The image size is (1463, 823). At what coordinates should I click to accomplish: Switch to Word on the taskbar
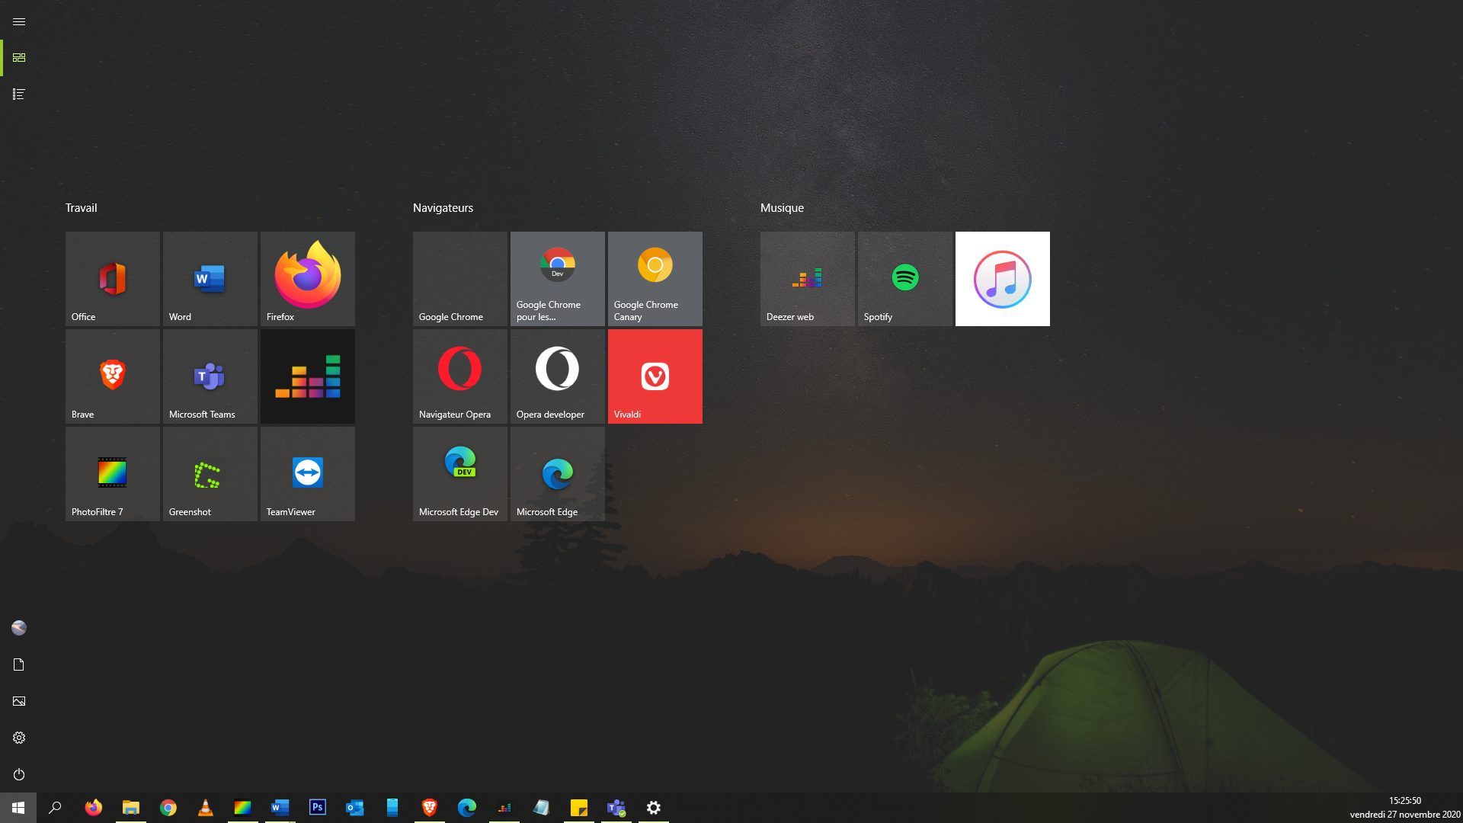[x=280, y=808]
